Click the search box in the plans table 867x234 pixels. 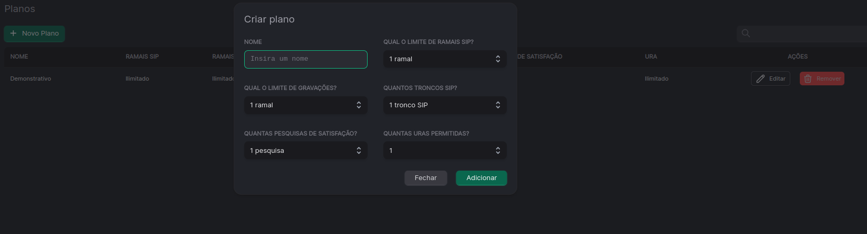pos(801,34)
